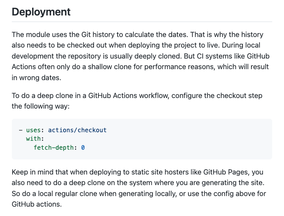Click the 'with:' line in the code block
The image size is (284, 216).
tap(35, 139)
